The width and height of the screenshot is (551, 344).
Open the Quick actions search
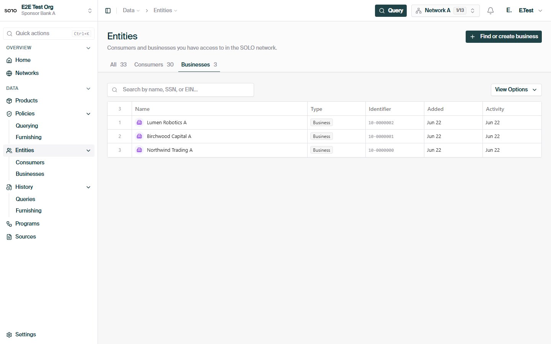tap(49, 34)
